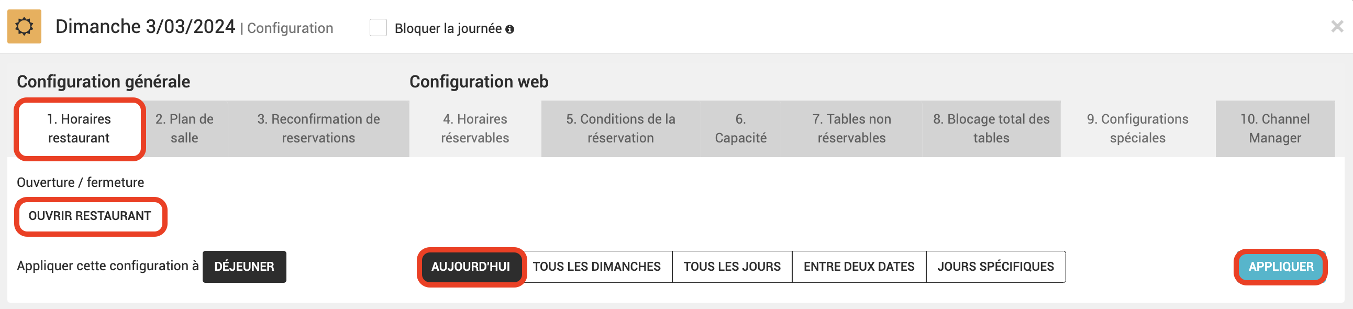This screenshot has height=309, width=1353.
Task: Click the Ouvrir Restaurant button
Action: pos(90,216)
